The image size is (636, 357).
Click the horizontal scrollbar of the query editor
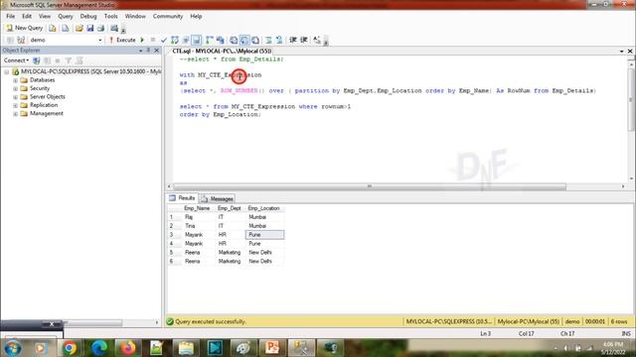click(x=369, y=186)
